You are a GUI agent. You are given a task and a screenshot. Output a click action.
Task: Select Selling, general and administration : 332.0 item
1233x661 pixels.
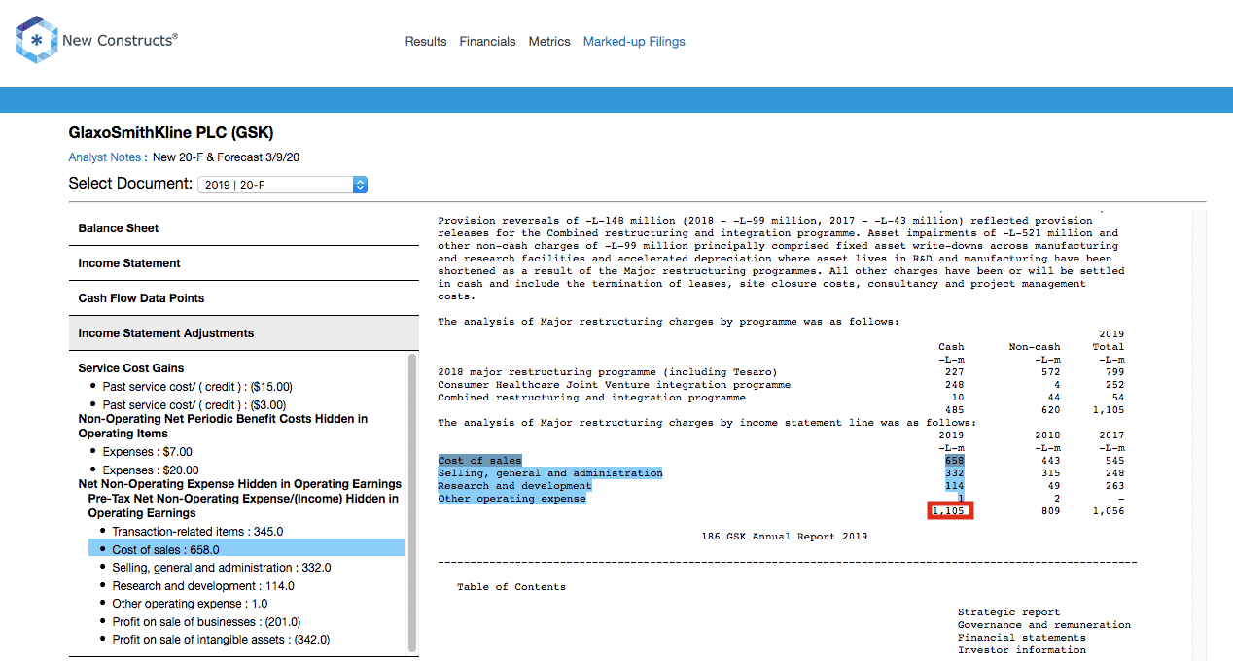(x=222, y=568)
